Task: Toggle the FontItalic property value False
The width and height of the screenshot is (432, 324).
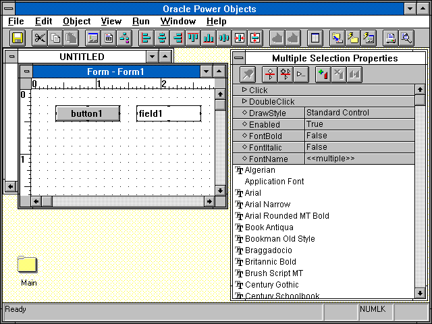Action: [x=359, y=147]
